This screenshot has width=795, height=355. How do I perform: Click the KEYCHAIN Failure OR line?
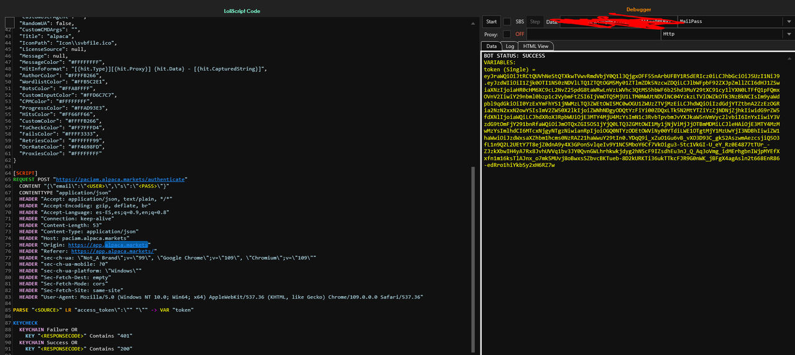48,330
